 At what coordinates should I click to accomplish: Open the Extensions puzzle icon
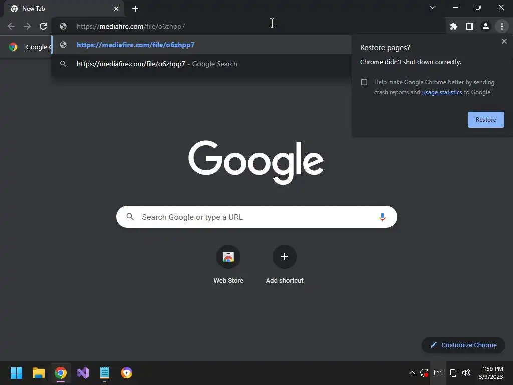click(x=454, y=26)
